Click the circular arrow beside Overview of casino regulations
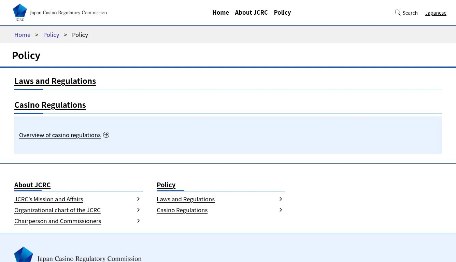 pyautogui.click(x=106, y=135)
